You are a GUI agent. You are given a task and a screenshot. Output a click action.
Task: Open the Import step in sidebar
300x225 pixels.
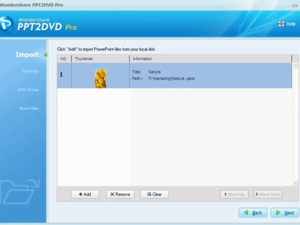tap(27, 55)
